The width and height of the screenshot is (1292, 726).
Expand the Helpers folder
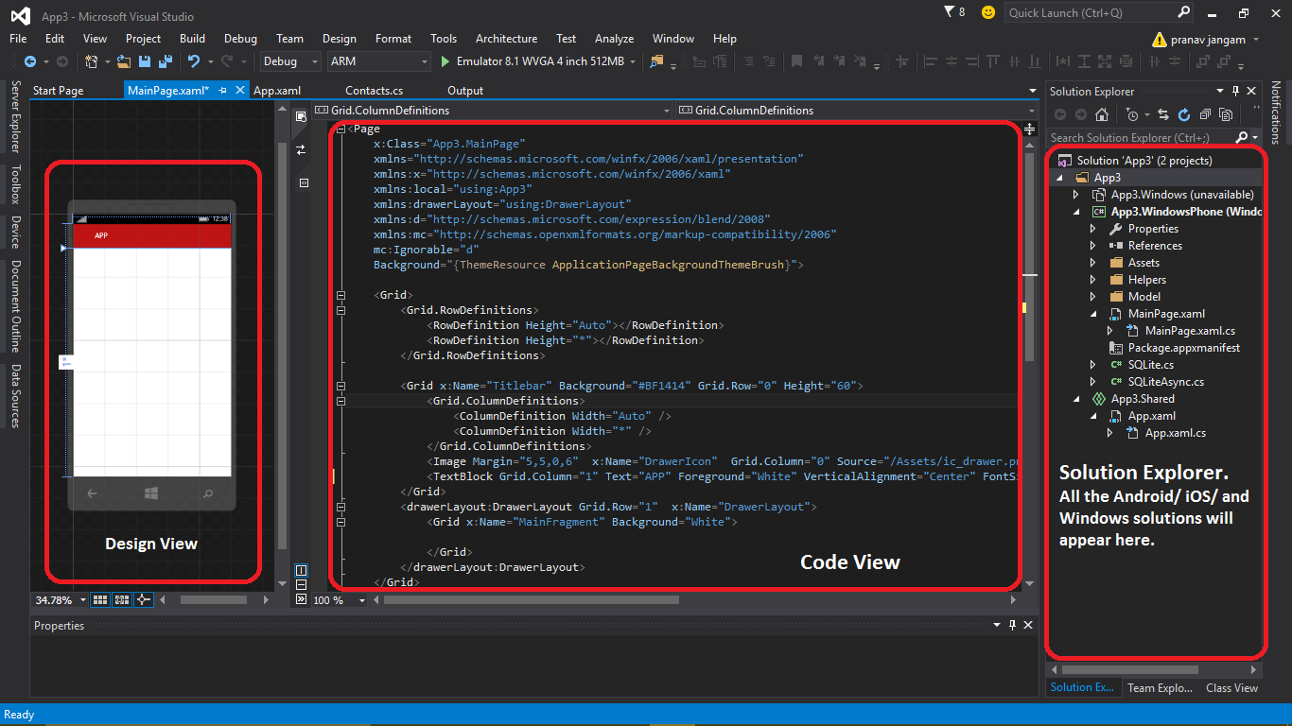pos(1093,280)
